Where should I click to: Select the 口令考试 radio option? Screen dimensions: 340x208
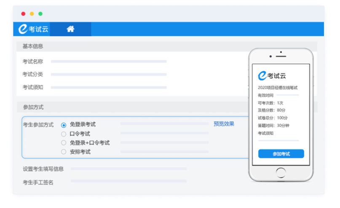point(64,134)
